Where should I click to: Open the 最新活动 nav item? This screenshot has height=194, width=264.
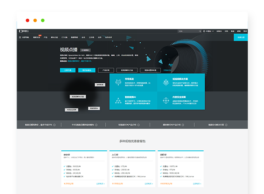[37, 37]
